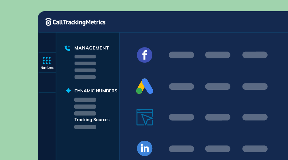Select the first item under Dynamic Numbers
288x160 pixels.
(85, 100)
